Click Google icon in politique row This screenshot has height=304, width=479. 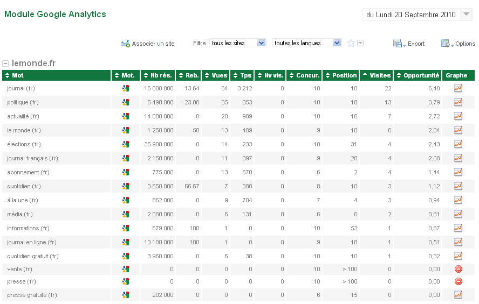point(126,102)
